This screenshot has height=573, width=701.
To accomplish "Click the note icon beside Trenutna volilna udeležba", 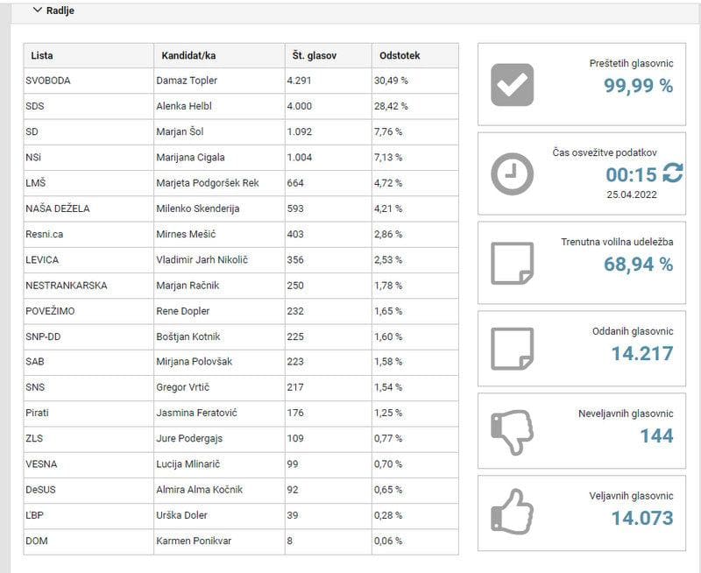I will tap(512, 263).
